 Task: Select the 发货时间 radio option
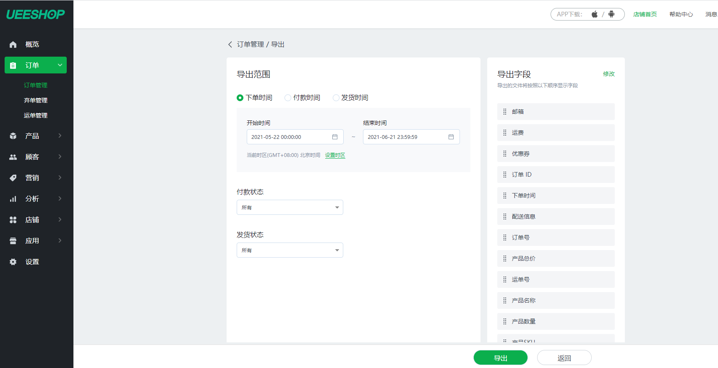[336, 98]
